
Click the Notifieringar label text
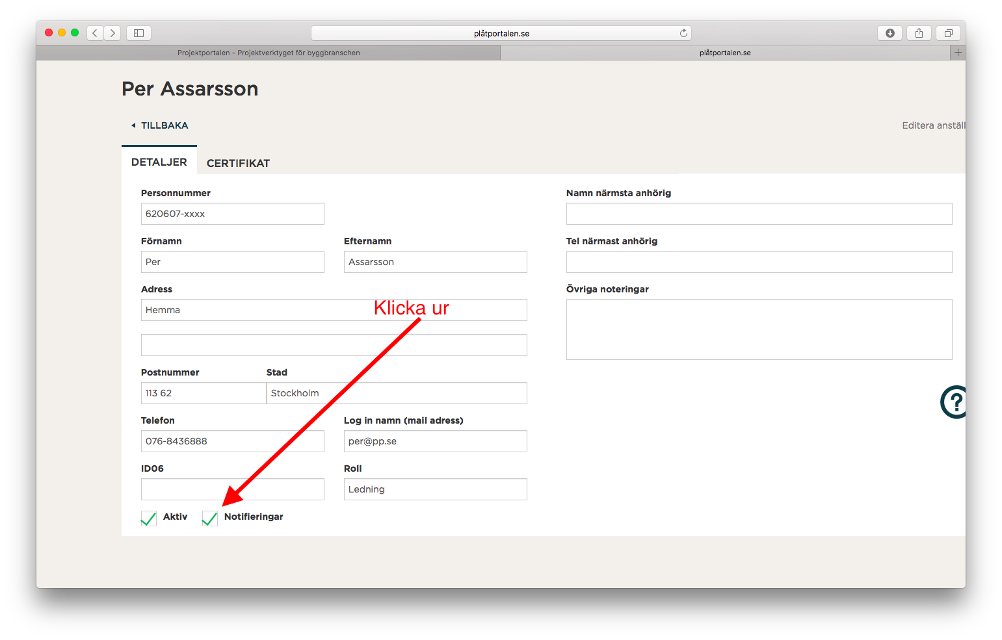254,517
